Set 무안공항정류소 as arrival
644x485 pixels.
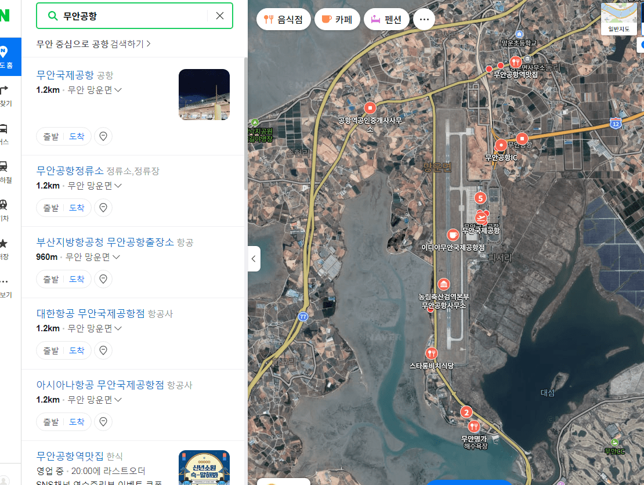tap(77, 208)
